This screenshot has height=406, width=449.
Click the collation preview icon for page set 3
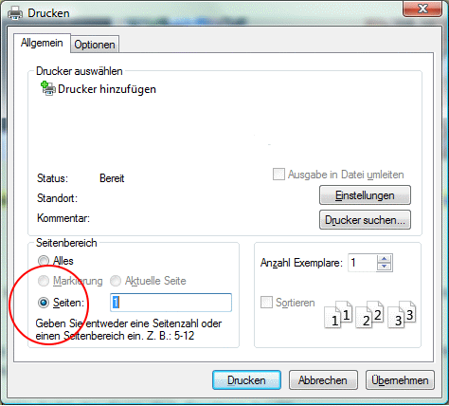click(402, 314)
